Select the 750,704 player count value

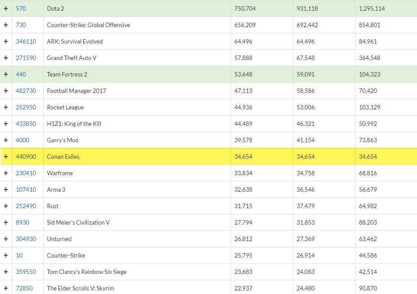coord(245,8)
